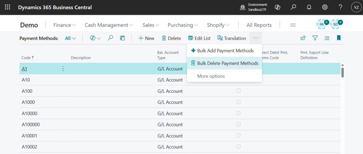Click the share icon in action bar
The image size is (363, 154).
coord(303,38)
